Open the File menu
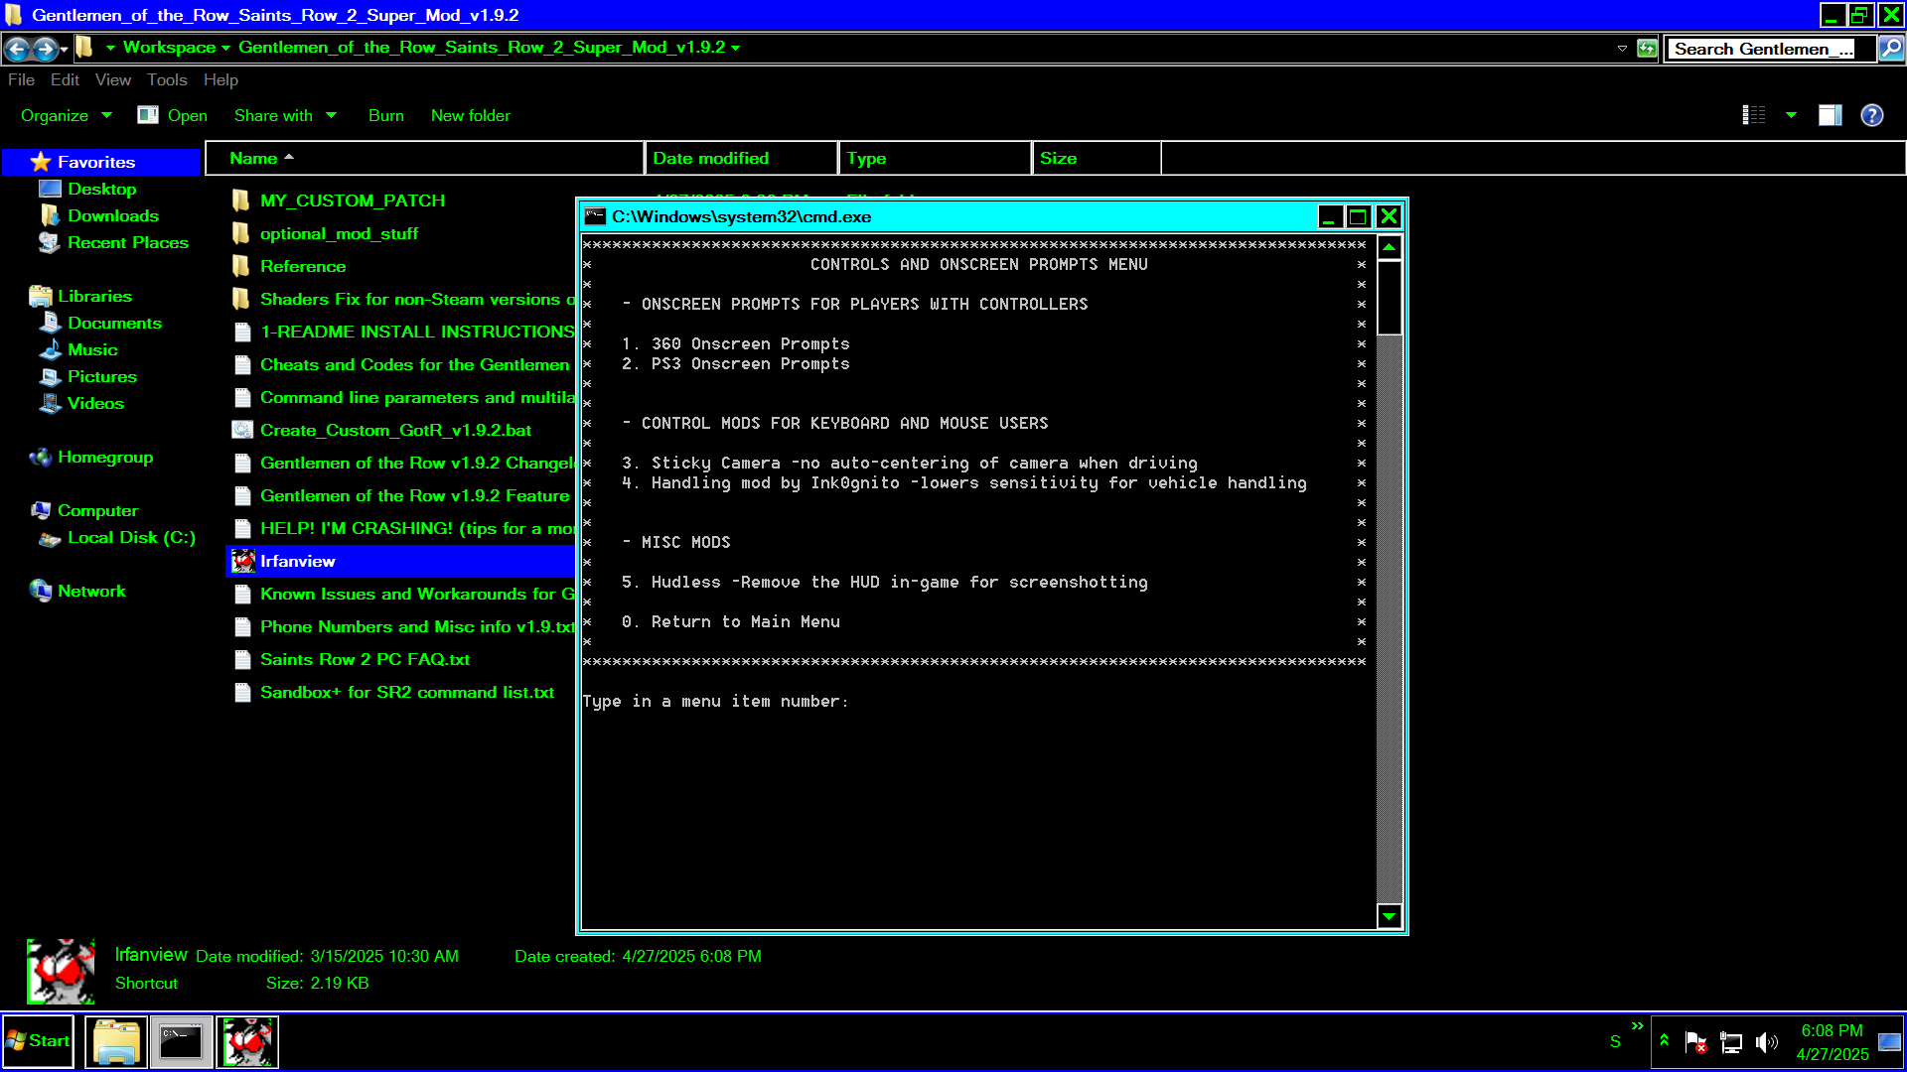The height and width of the screenshot is (1072, 1907). (x=21, y=80)
